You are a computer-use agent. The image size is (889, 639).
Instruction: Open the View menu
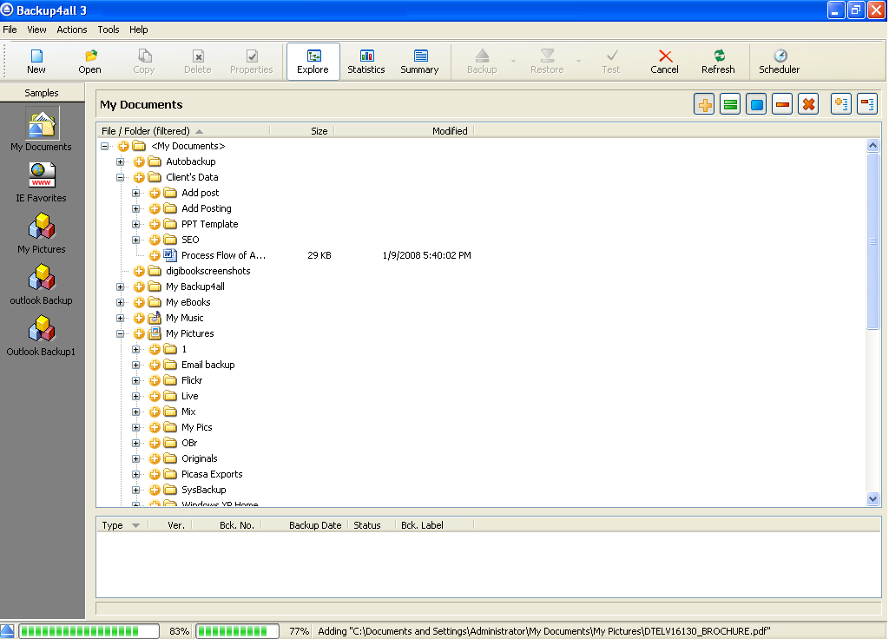coord(36,30)
